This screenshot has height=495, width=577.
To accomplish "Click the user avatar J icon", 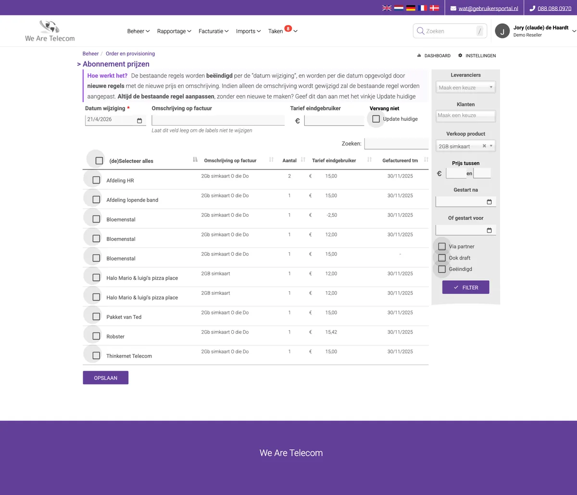I will (x=502, y=31).
